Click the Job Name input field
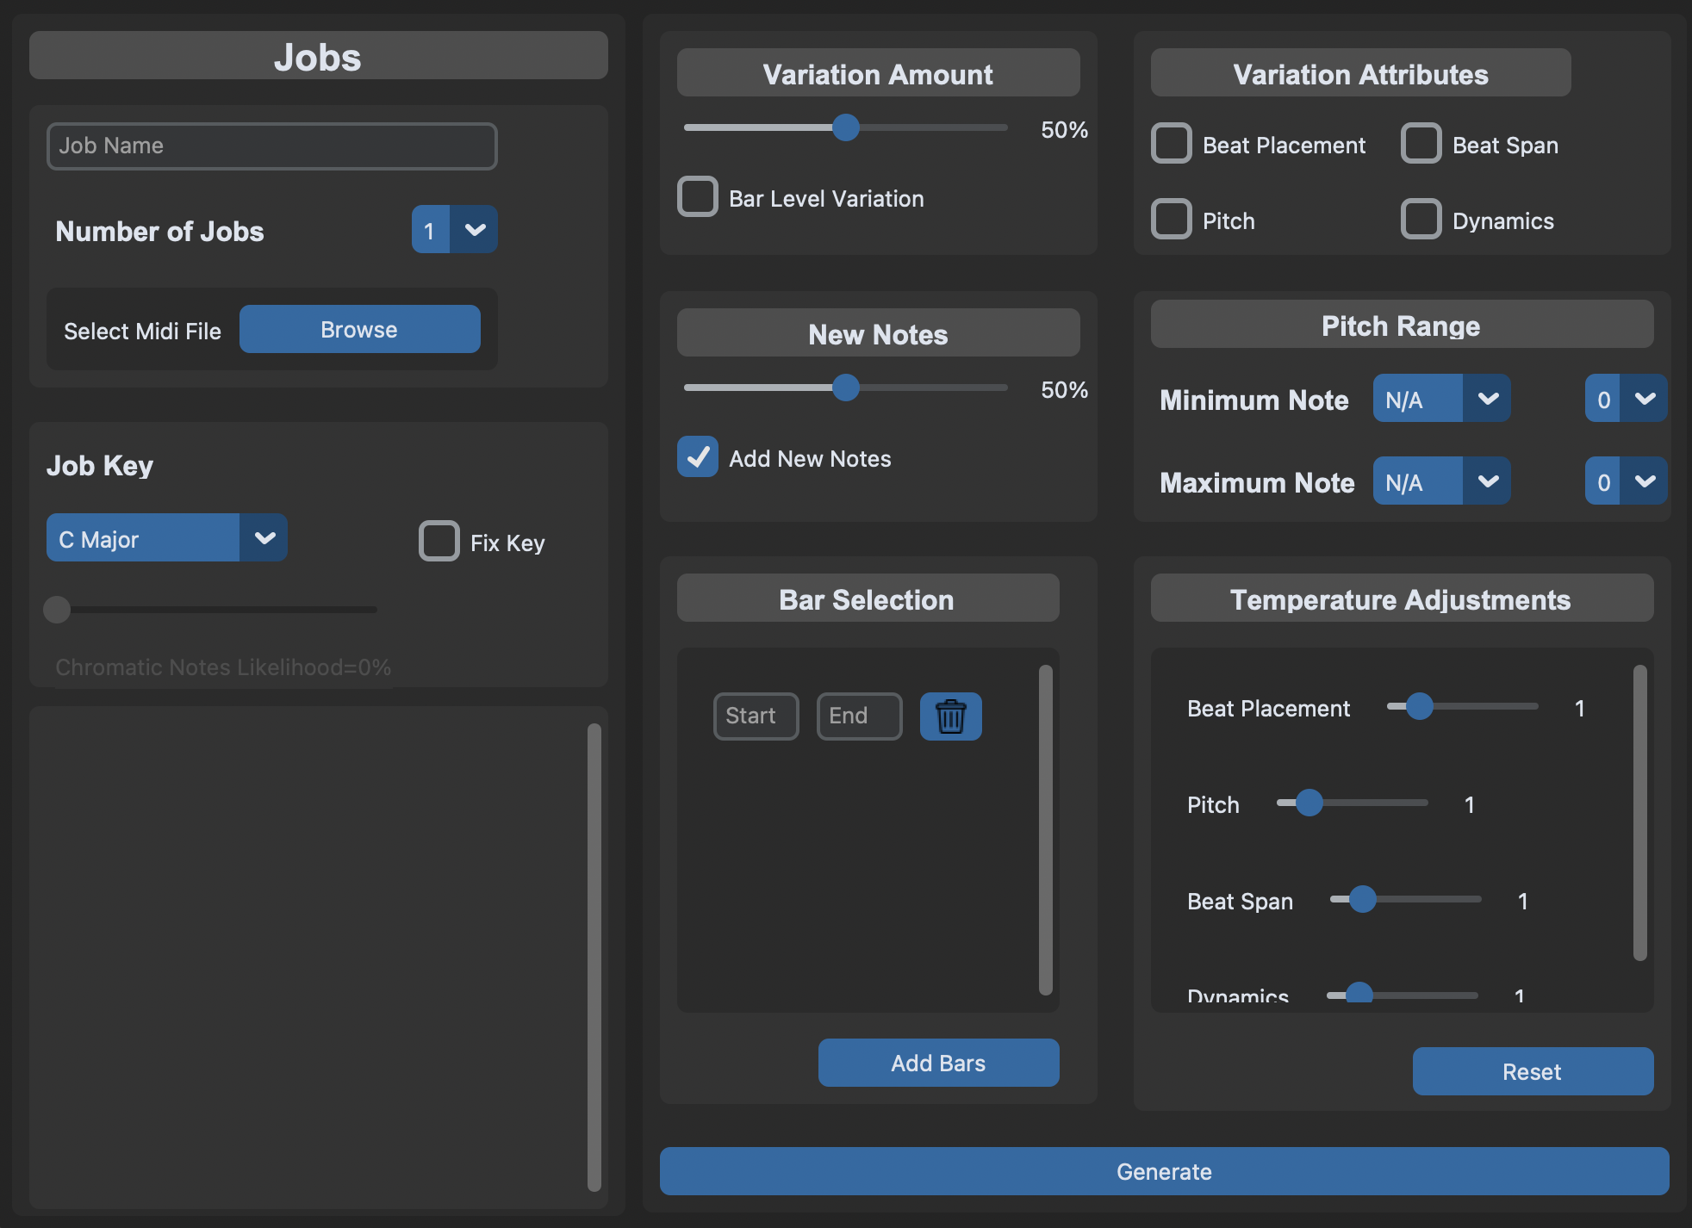Viewport: 1692px width, 1228px height. [271, 146]
